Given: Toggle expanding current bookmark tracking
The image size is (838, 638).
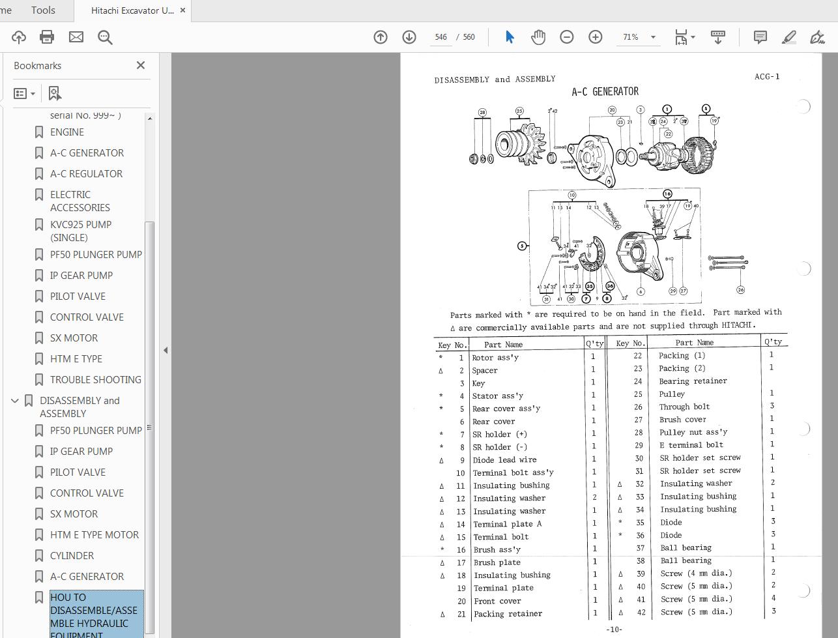Looking at the screenshot, I should 55,93.
